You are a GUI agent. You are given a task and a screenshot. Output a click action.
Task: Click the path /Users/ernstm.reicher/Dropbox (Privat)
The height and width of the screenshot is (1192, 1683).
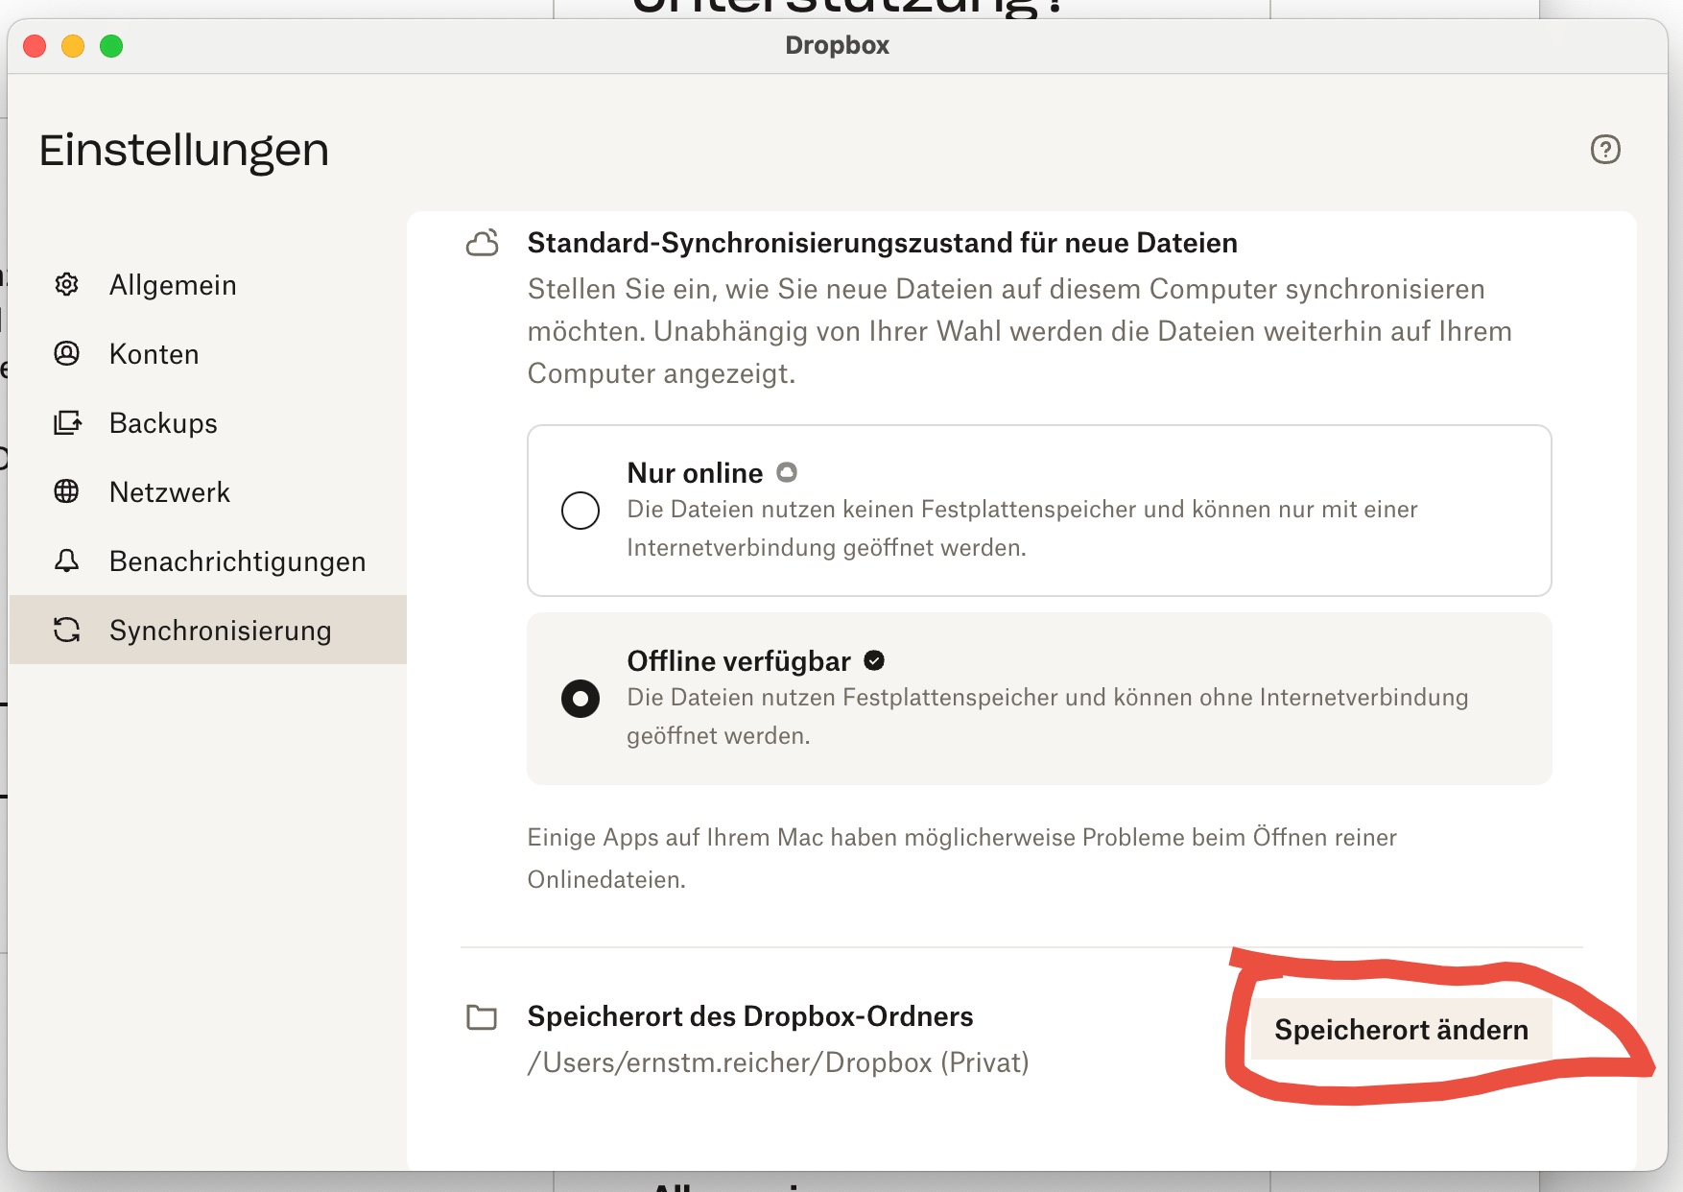pyautogui.click(x=778, y=1062)
